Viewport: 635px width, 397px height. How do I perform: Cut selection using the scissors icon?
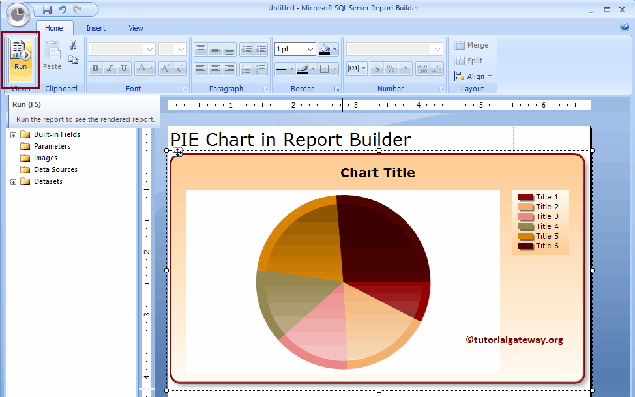[x=73, y=45]
